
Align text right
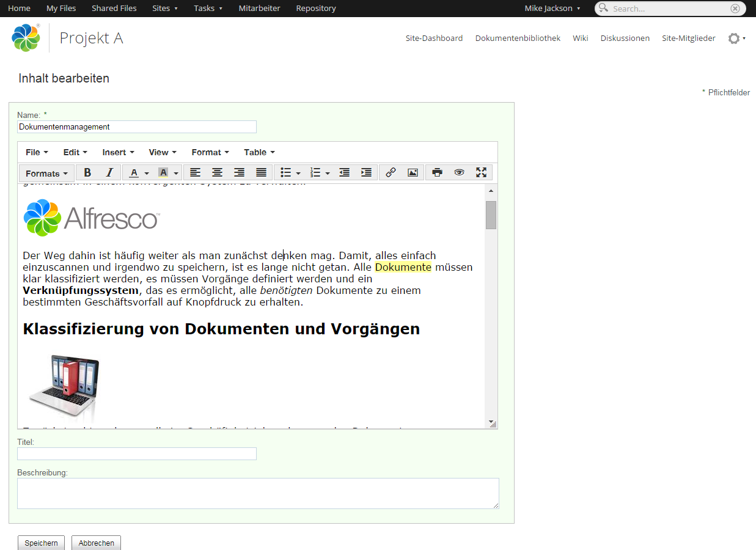pyautogui.click(x=239, y=173)
